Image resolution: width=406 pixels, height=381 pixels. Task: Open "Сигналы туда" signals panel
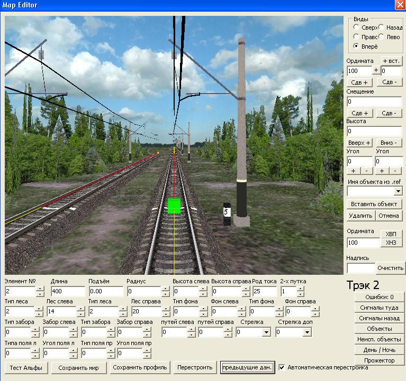coord(379,308)
